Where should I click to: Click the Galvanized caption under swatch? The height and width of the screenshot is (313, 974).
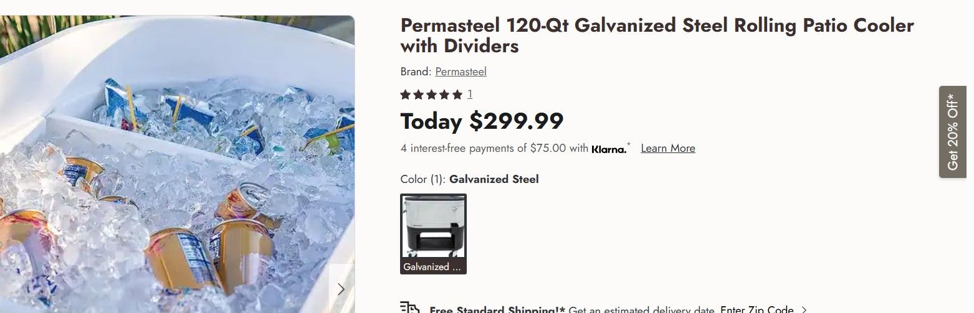[x=433, y=267]
